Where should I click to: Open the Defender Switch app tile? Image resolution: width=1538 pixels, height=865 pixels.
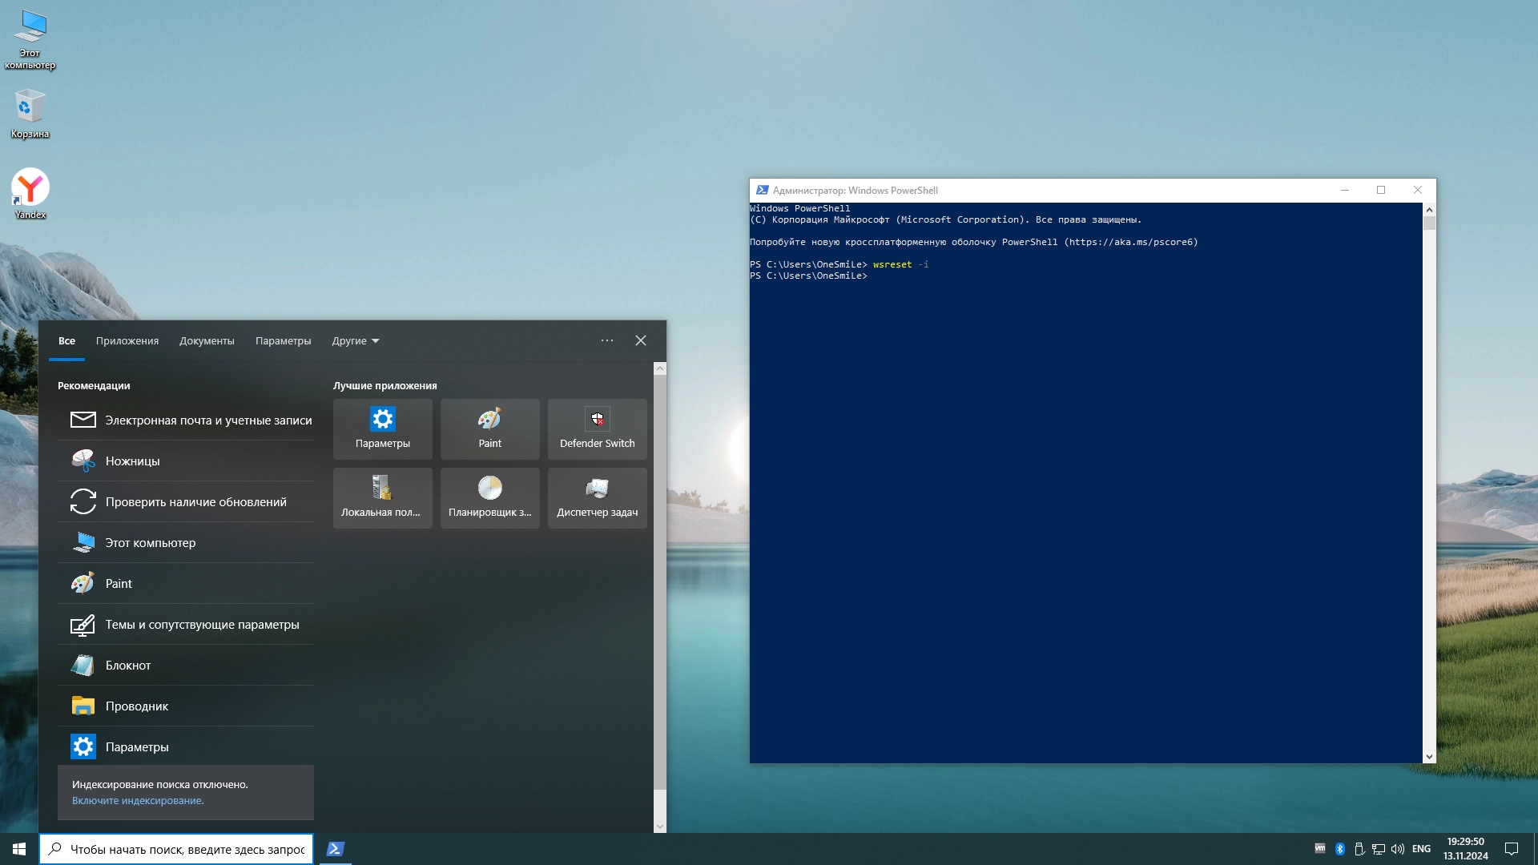(597, 428)
